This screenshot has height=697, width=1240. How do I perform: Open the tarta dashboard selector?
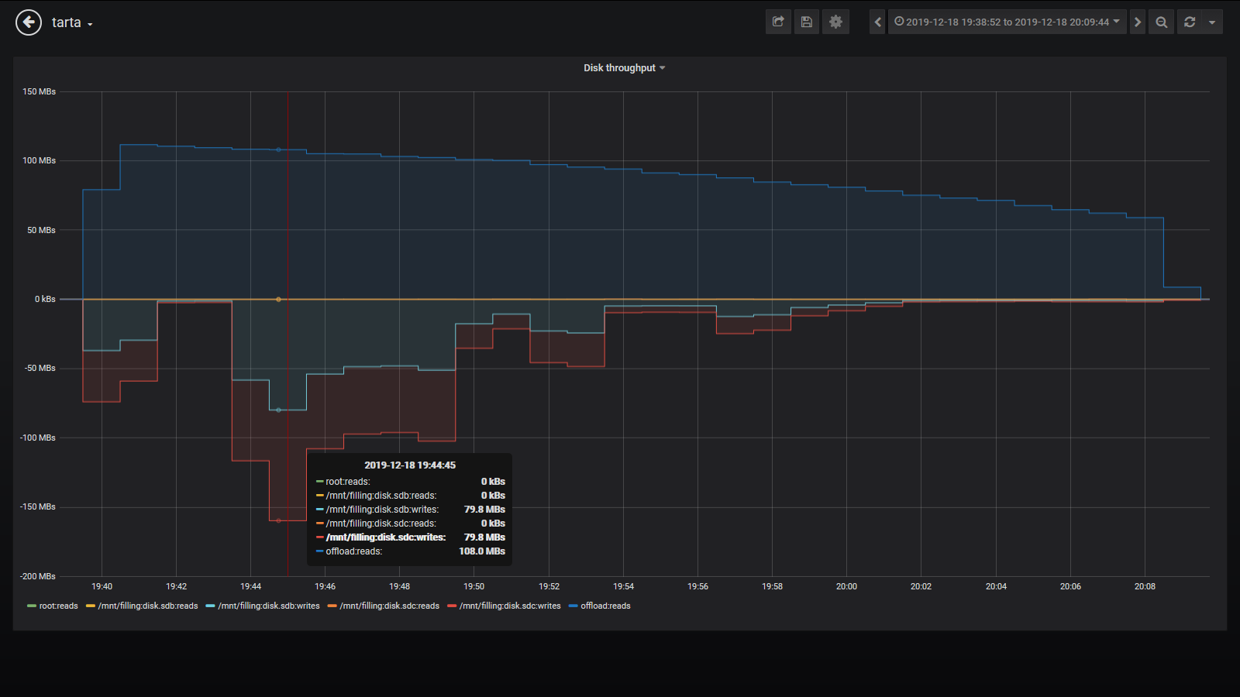pyautogui.click(x=71, y=23)
